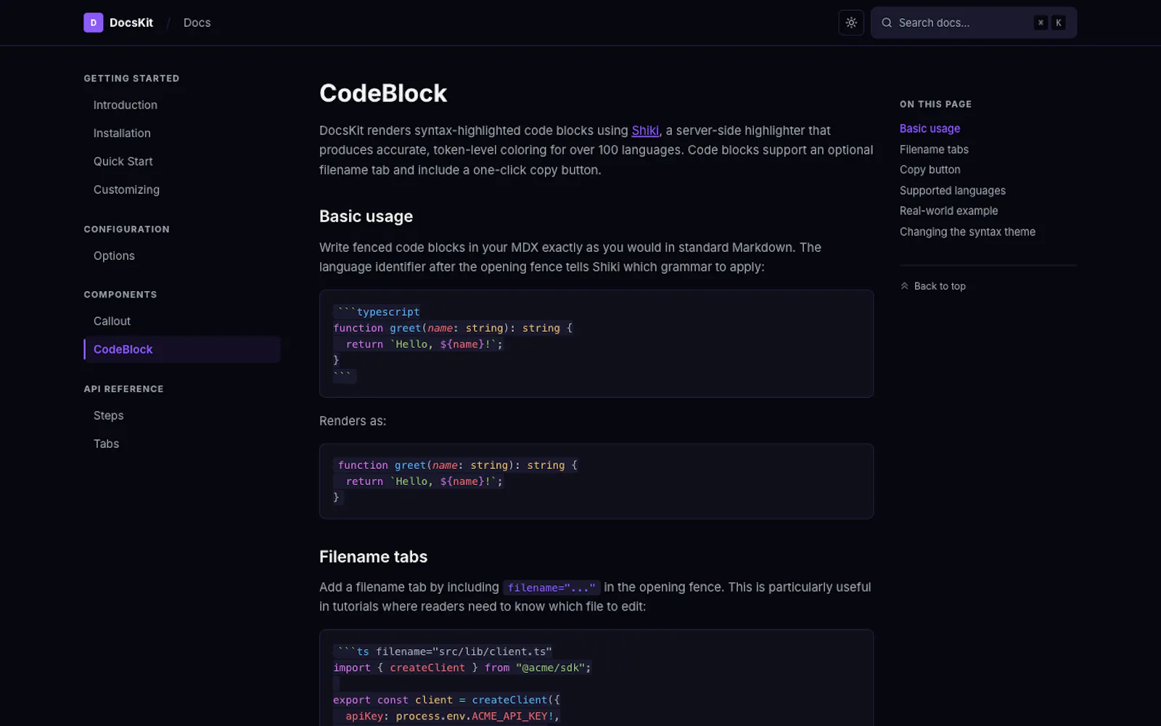Jump to Supported languages section link
The width and height of the screenshot is (1161, 726).
tap(952, 191)
